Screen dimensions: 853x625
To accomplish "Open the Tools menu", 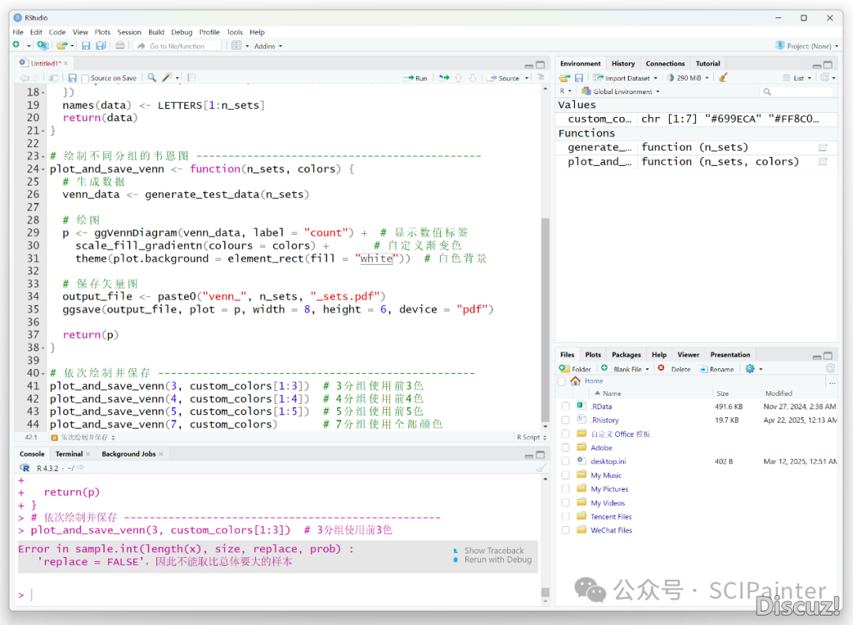I will pyautogui.click(x=235, y=32).
